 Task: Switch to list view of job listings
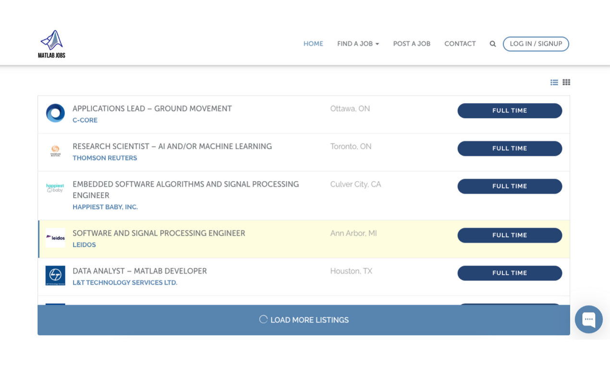(554, 82)
